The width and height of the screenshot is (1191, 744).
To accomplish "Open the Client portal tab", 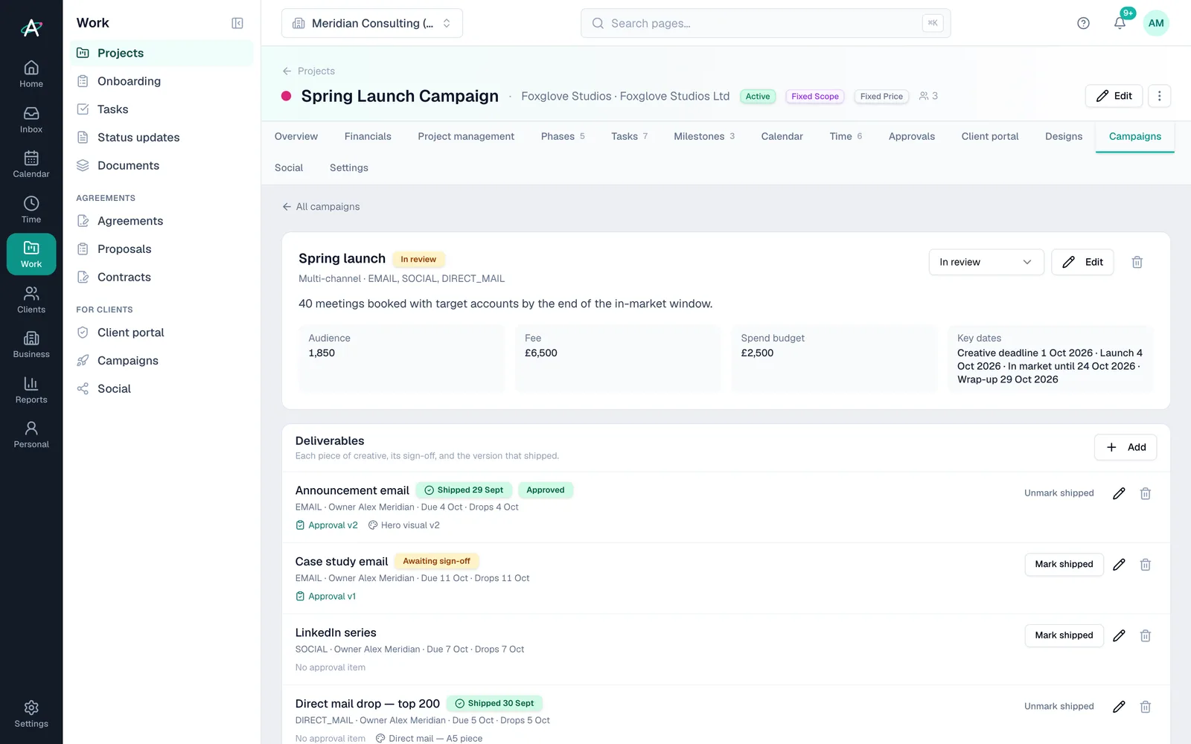I will click(x=990, y=136).
